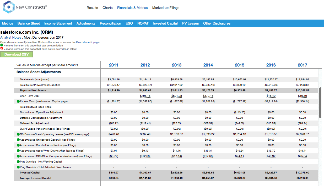
Task: Click green dot beside Plug Override Net Working Capital
Action: pos(18,162)
